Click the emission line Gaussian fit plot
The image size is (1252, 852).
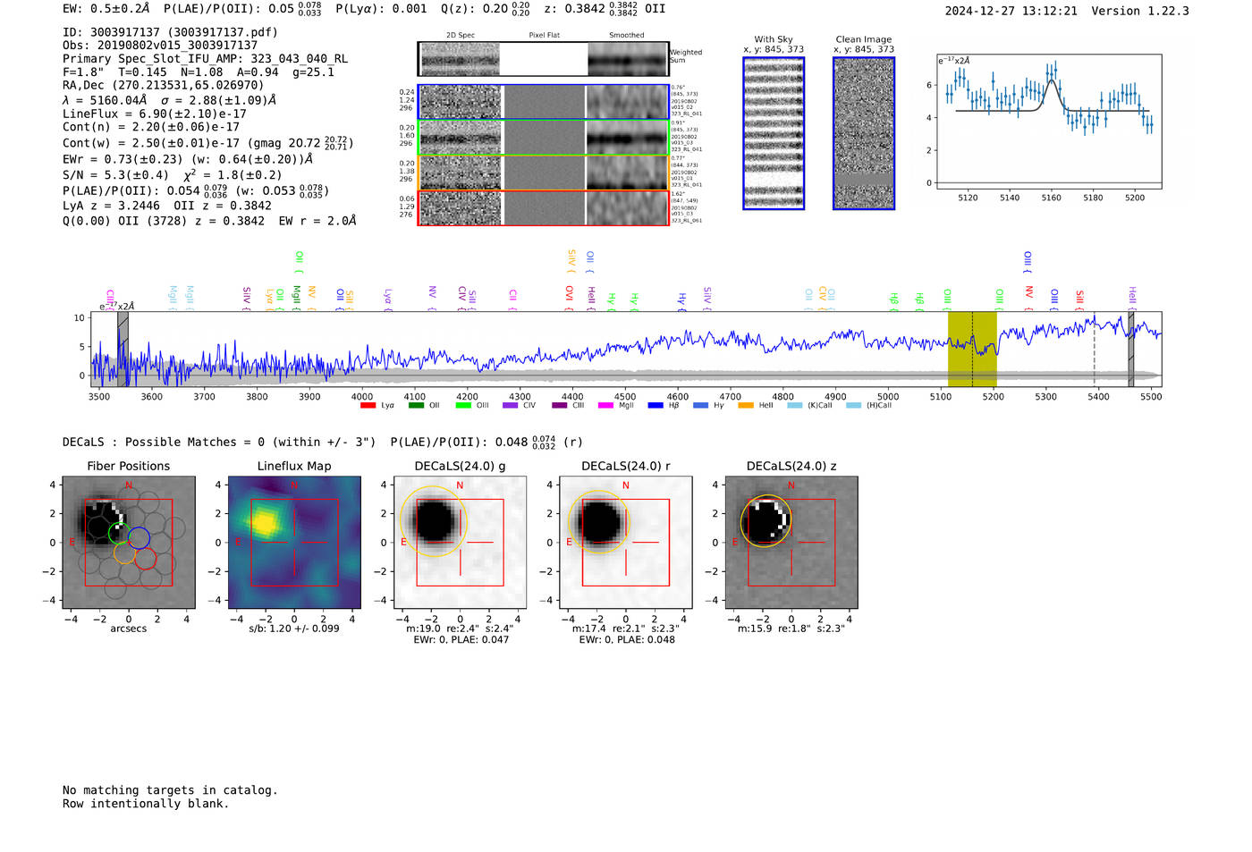pyautogui.click(x=1048, y=122)
